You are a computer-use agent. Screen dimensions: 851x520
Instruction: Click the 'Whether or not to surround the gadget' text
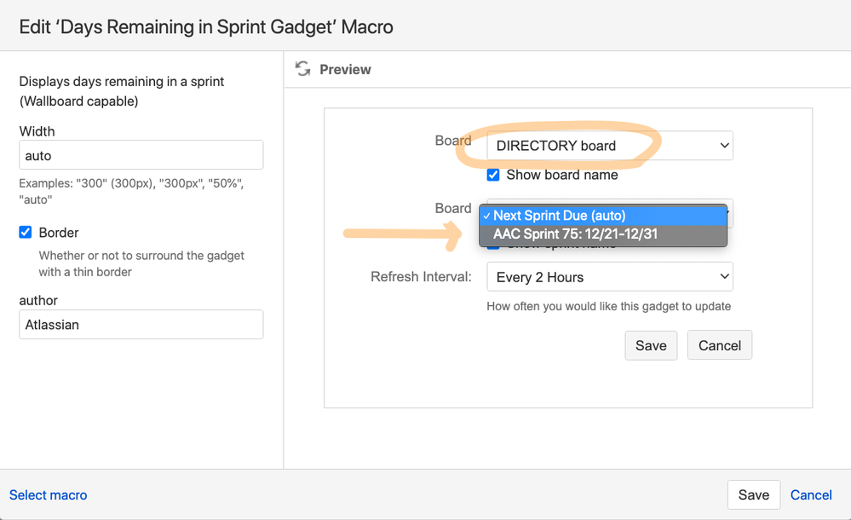click(141, 263)
